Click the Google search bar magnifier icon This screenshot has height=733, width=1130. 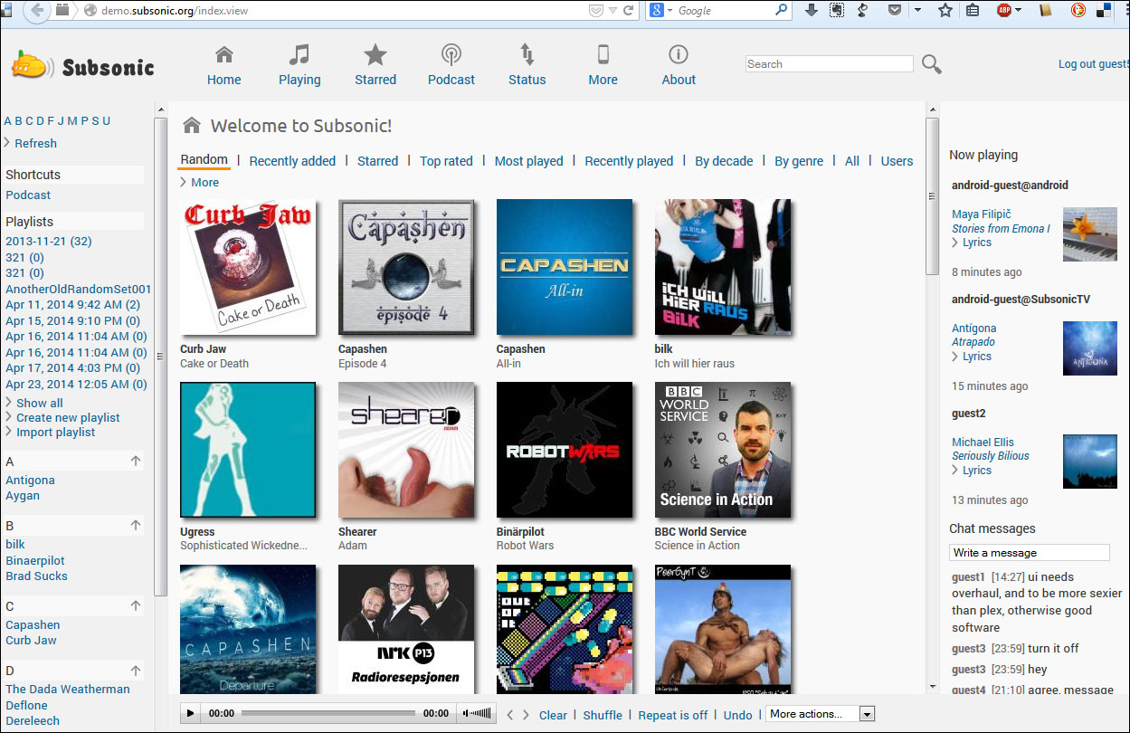pos(782,11)
